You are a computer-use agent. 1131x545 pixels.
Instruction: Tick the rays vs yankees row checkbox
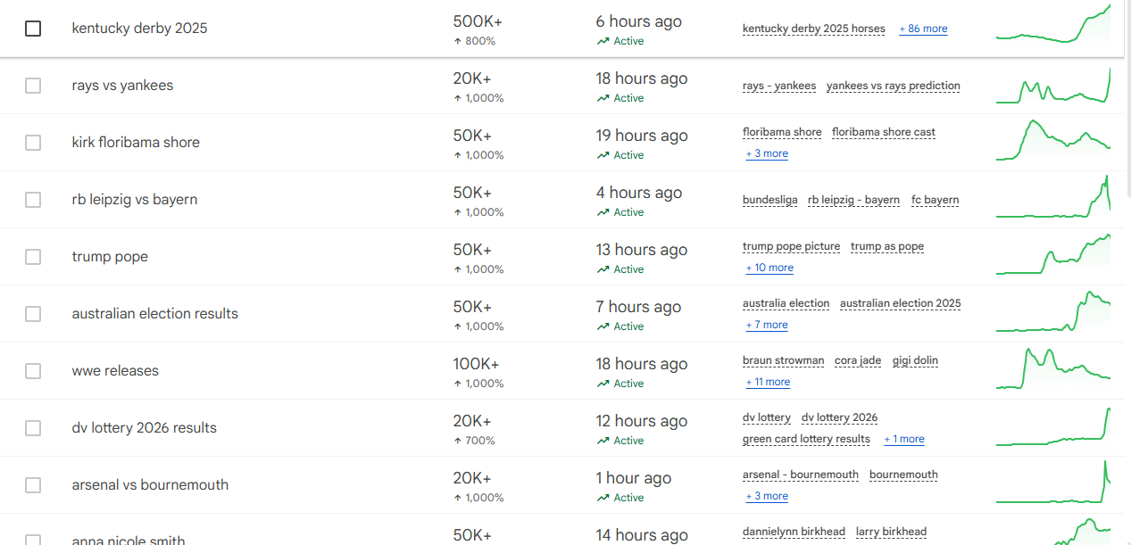tap(33, 86)
